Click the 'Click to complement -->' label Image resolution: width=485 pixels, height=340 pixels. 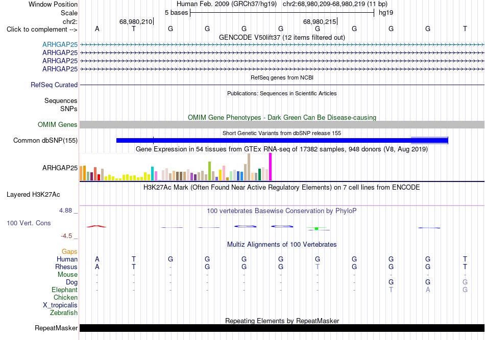(42, 30)
